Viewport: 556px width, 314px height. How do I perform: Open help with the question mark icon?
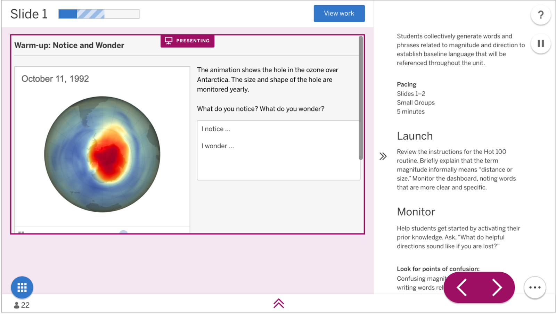(540, 15)
